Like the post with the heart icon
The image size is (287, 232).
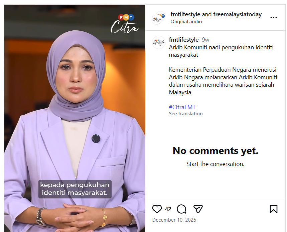[x=157, y=209]
